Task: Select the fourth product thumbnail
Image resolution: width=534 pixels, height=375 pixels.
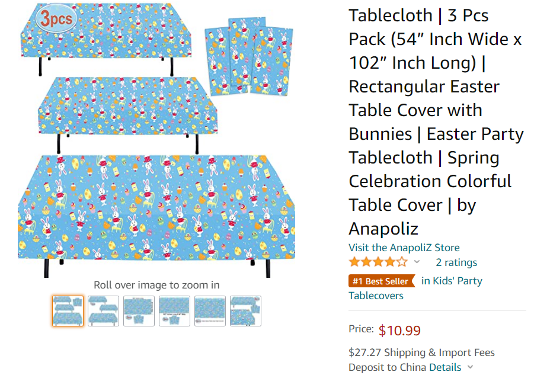Action: click(174, 311)
